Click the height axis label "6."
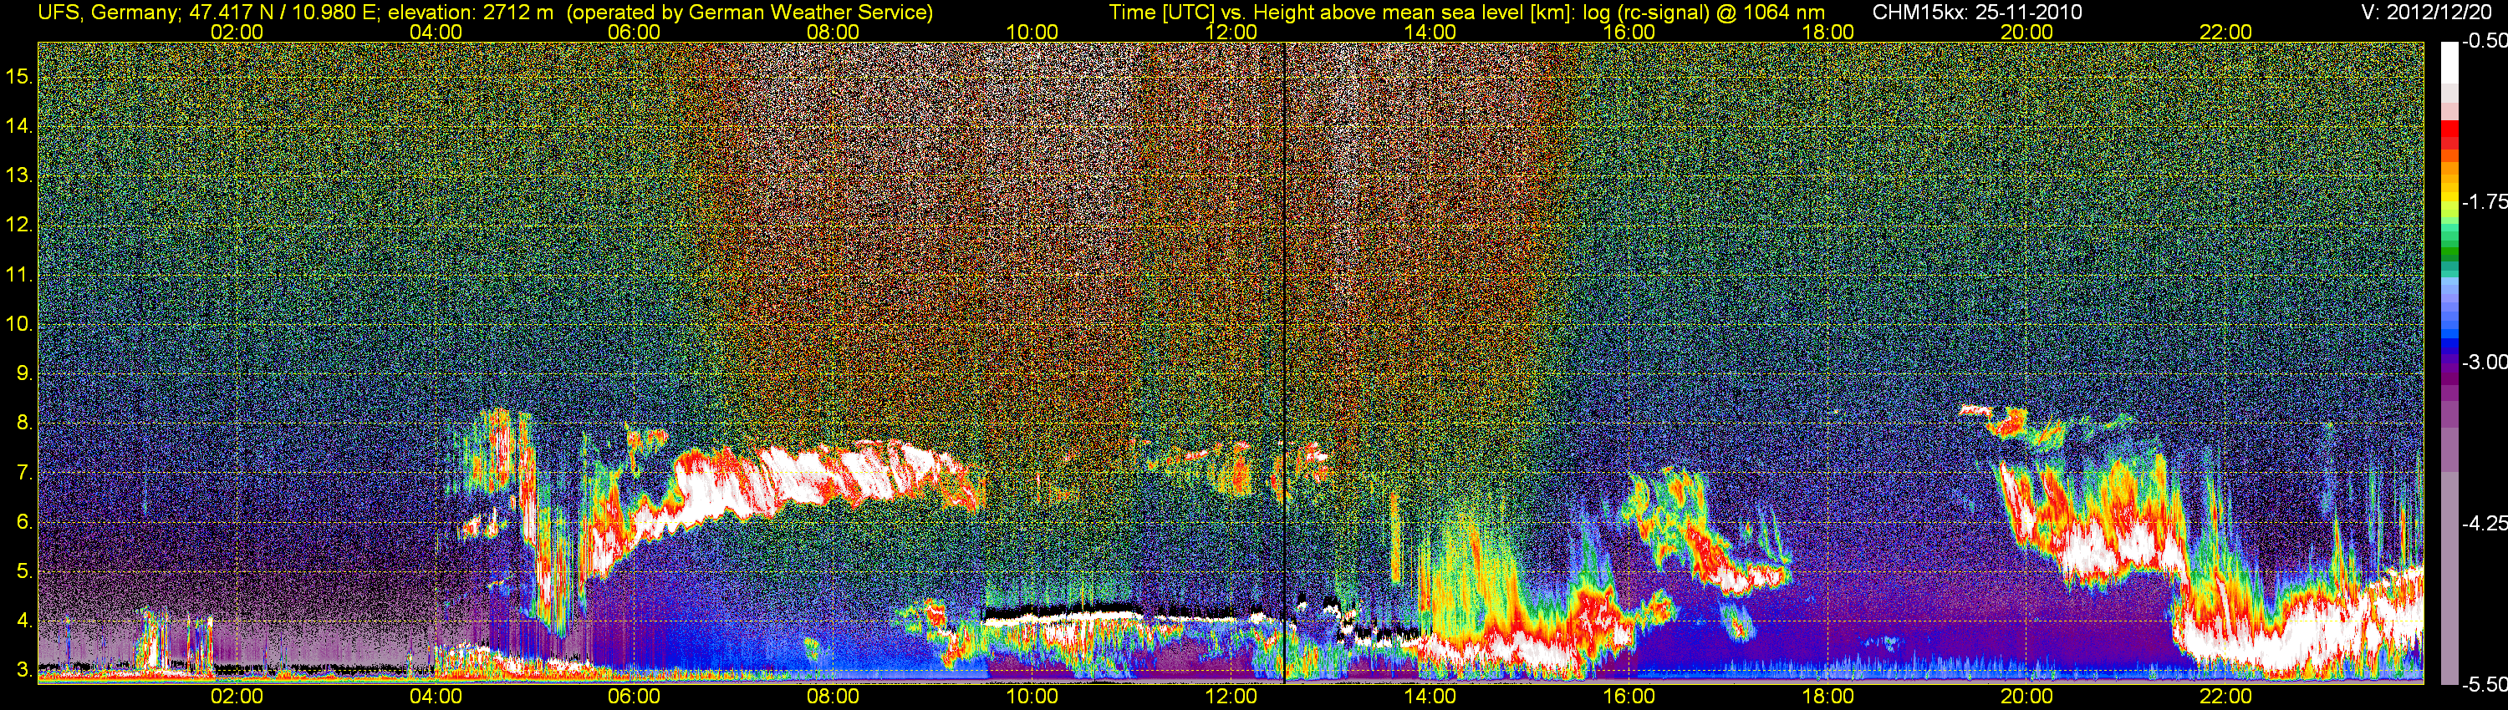 (24, 522)
